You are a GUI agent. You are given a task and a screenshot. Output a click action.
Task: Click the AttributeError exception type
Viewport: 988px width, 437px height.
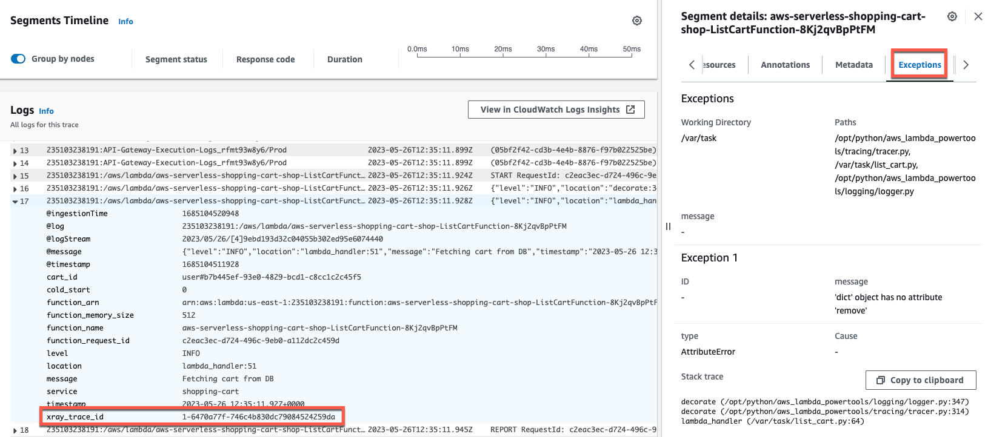coord(708,352)
